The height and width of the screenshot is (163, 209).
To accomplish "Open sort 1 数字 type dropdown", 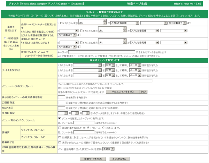I will (x=110, y=65).
